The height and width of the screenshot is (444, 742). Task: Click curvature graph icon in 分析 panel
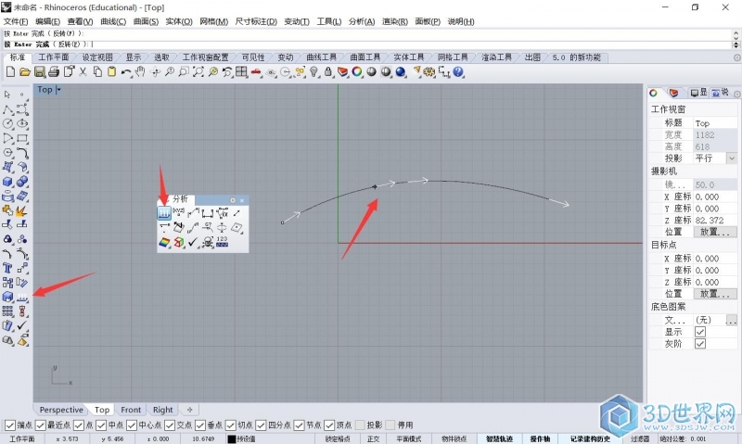click(x=164, y=213)
